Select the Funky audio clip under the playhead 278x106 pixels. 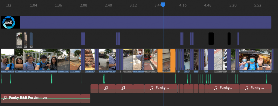tap(161, 89)
